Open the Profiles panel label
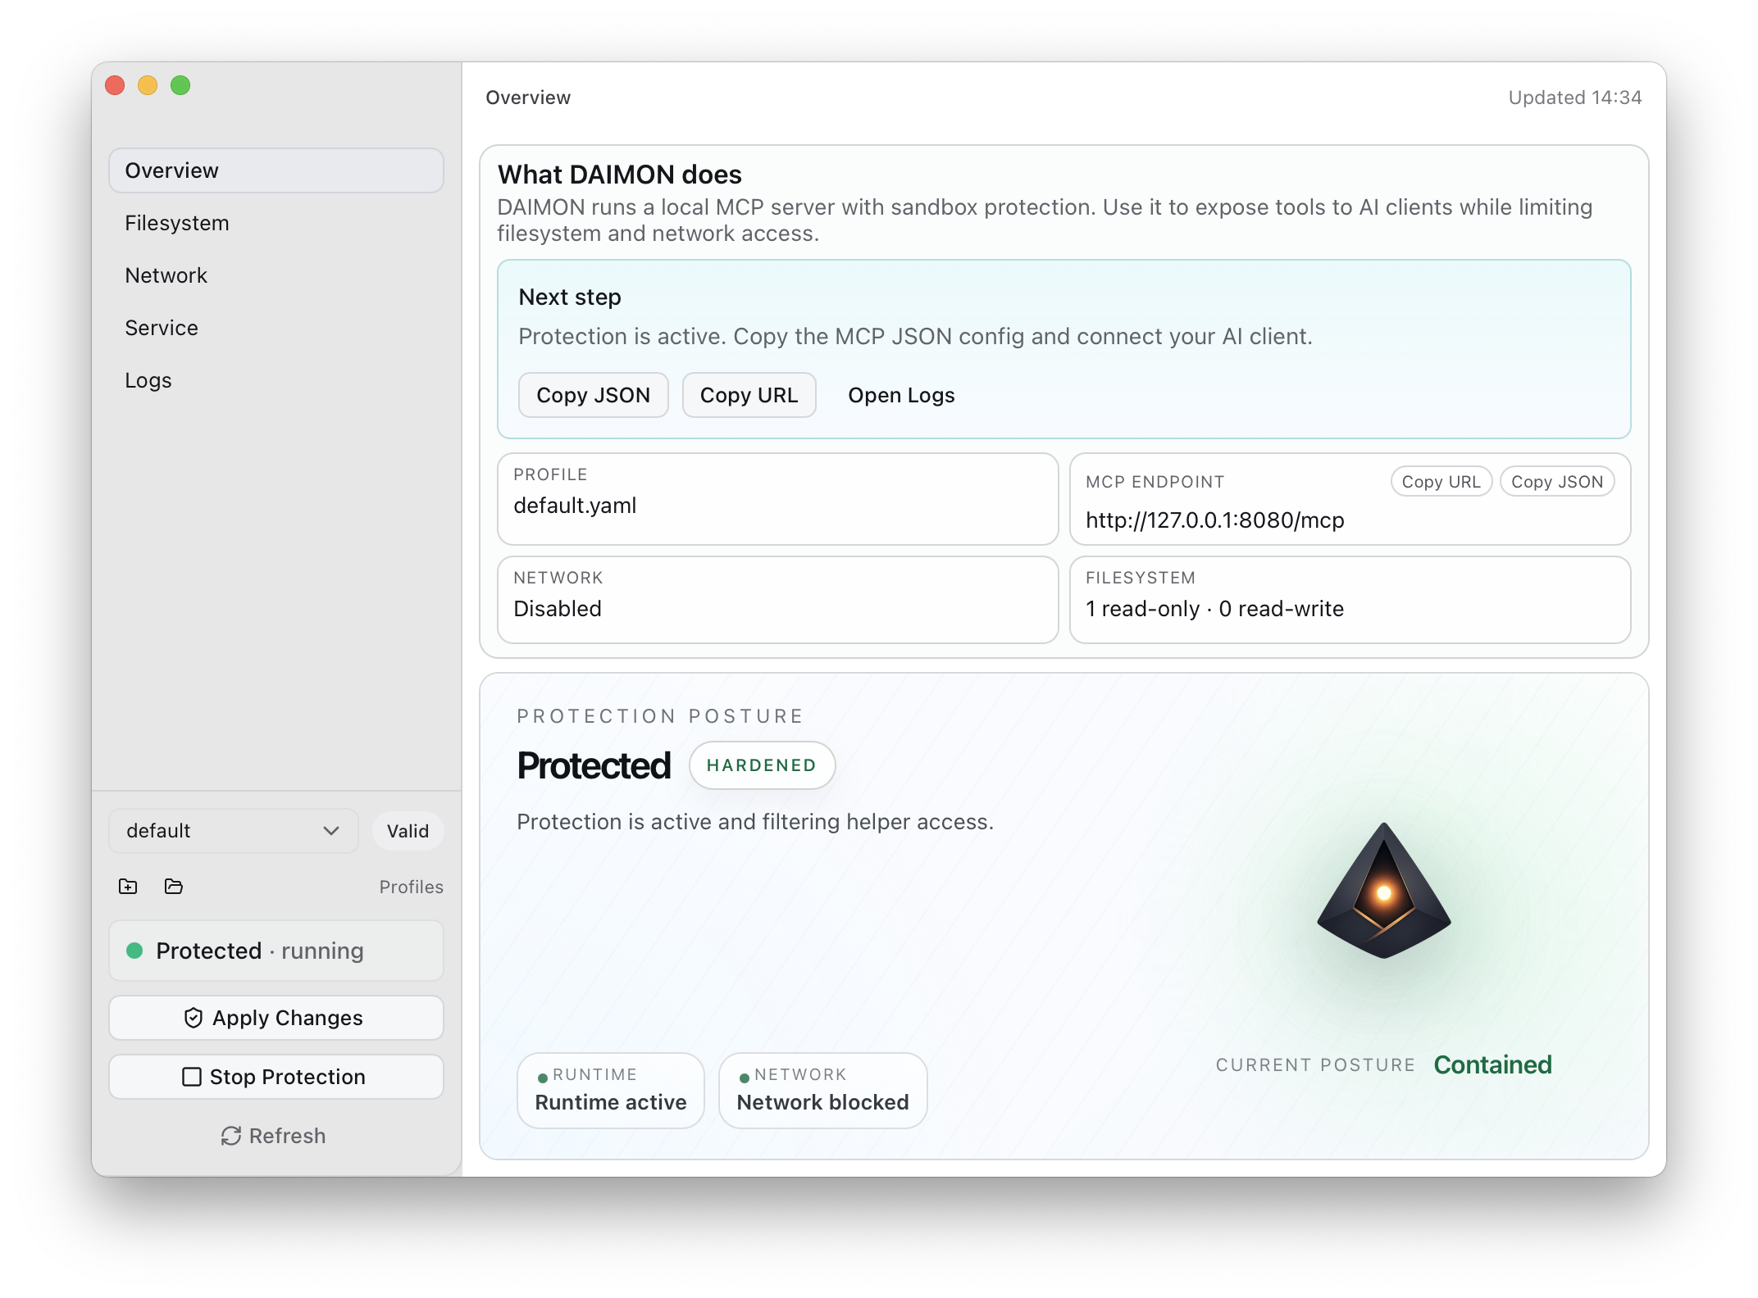Image resolution: width=1758 pixels, height=1298 pixels. click(411, 887)
